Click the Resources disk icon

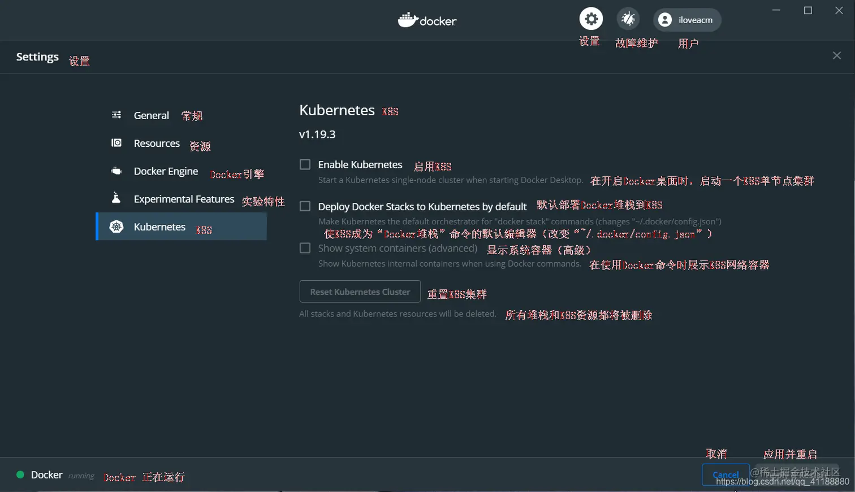click(x=116, y=142)
